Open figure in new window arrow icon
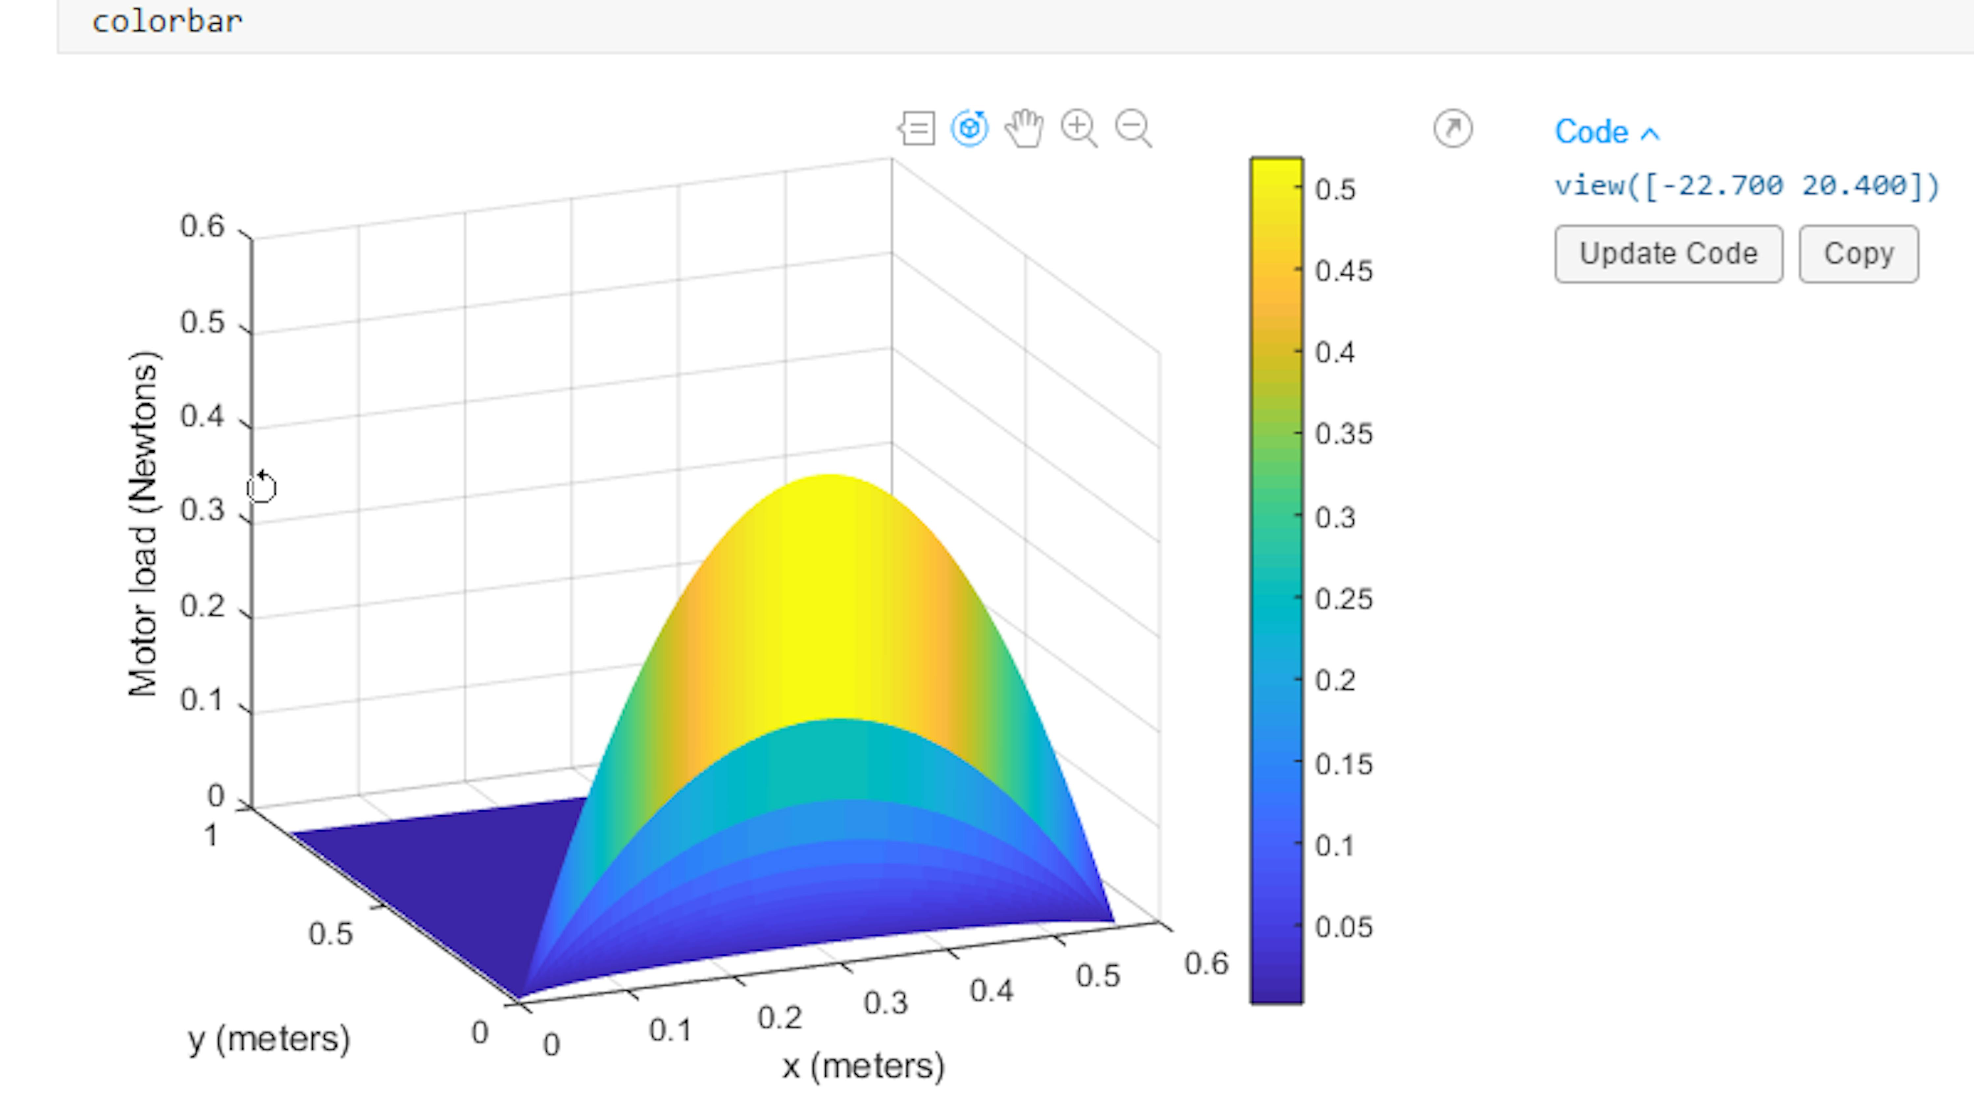Screen dimensions: 1974x1110 [1452, 128]
